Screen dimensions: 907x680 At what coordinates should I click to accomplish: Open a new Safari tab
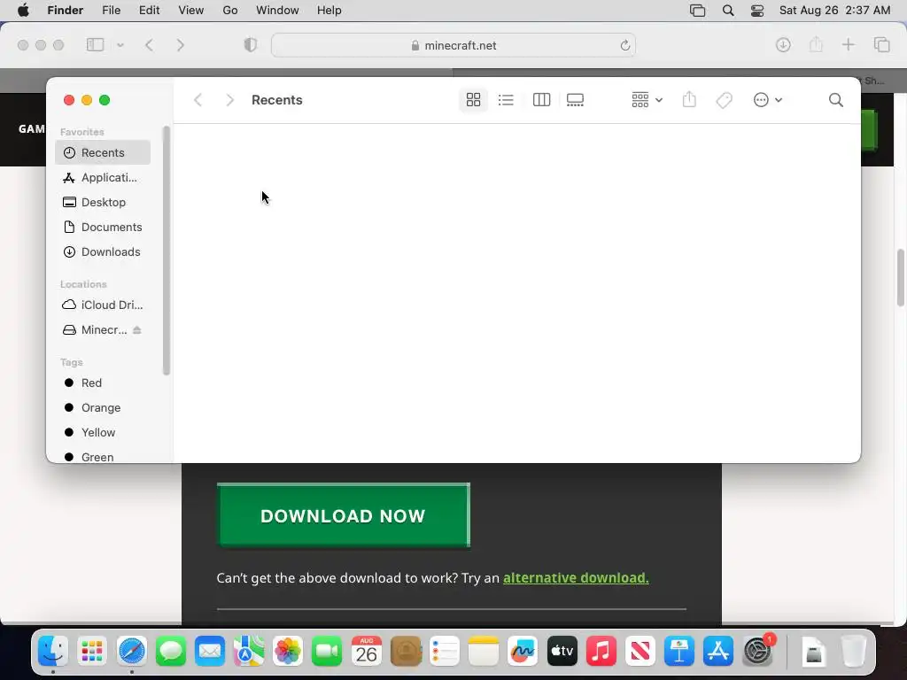[848, 44]
